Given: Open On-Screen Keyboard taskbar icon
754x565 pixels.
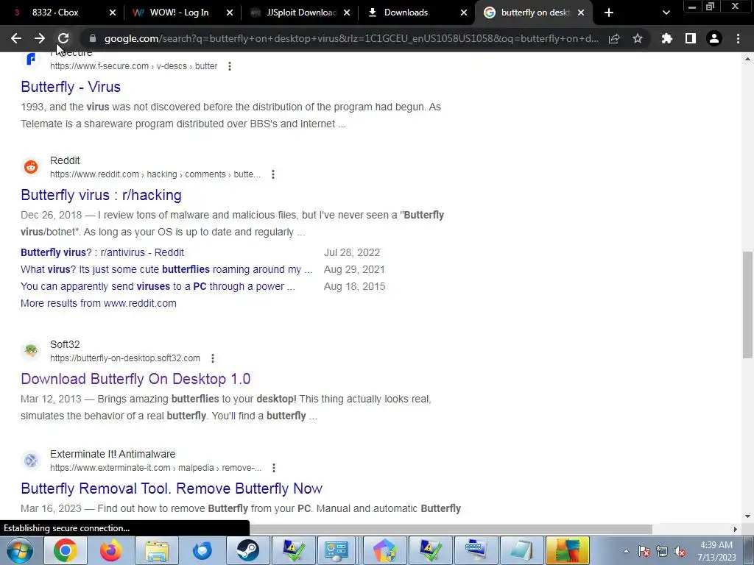Looking at the screenshot, I should pyautogui.click(x=476, y=550).
